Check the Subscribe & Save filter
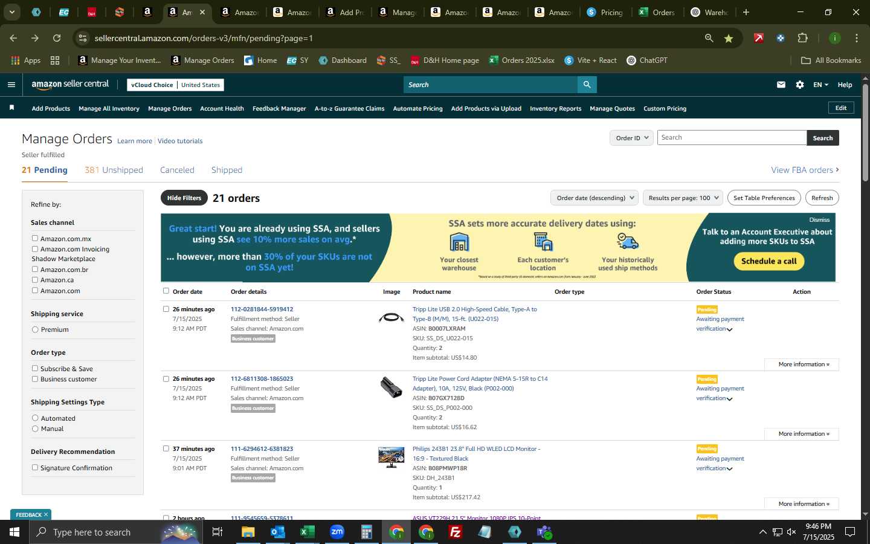 [x=35, y=368]
